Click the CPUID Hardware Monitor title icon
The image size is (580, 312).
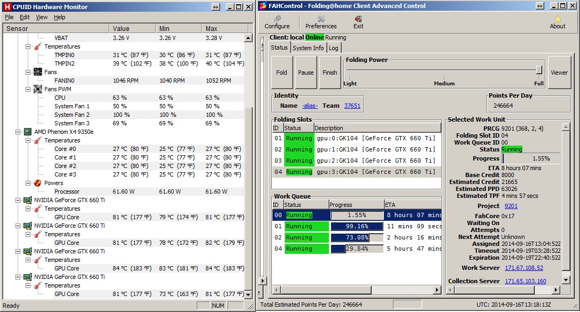pos(7,6)
